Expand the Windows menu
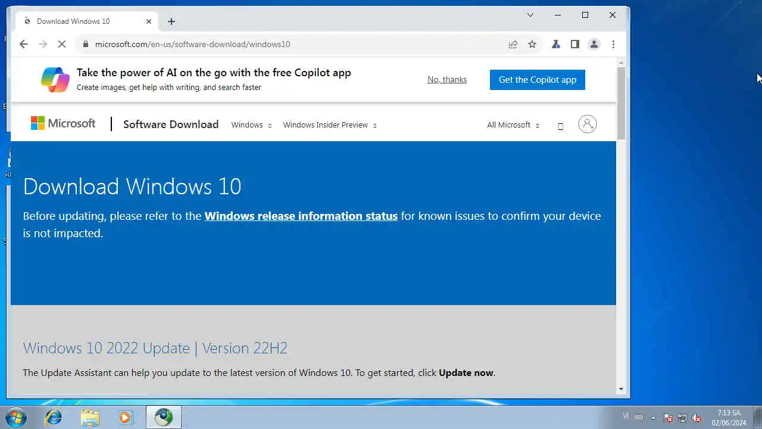Screen dimensions: 762x429 [251, 125]
